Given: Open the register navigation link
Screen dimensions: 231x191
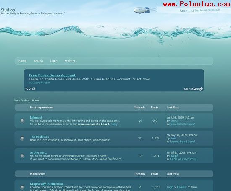Looking at the screenshot, I should (x=70, y=61).
